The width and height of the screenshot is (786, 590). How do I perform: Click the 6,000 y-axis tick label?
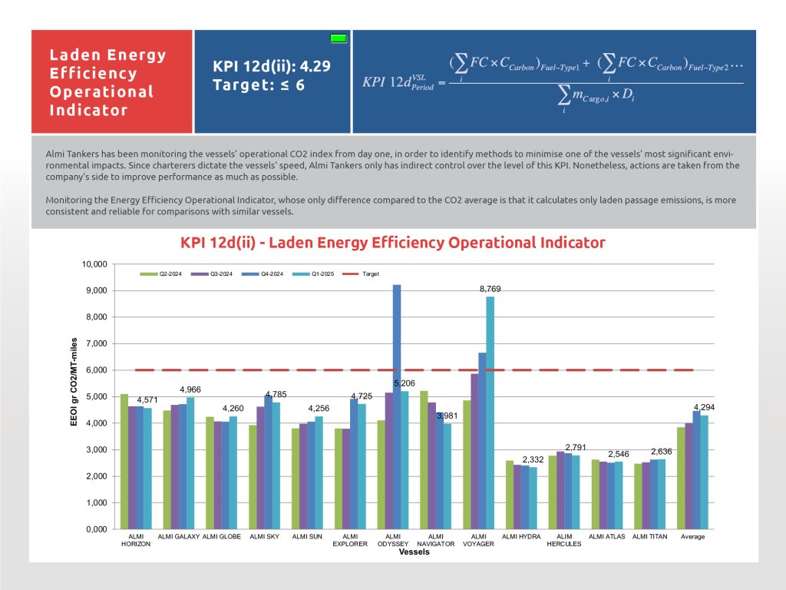97,370
